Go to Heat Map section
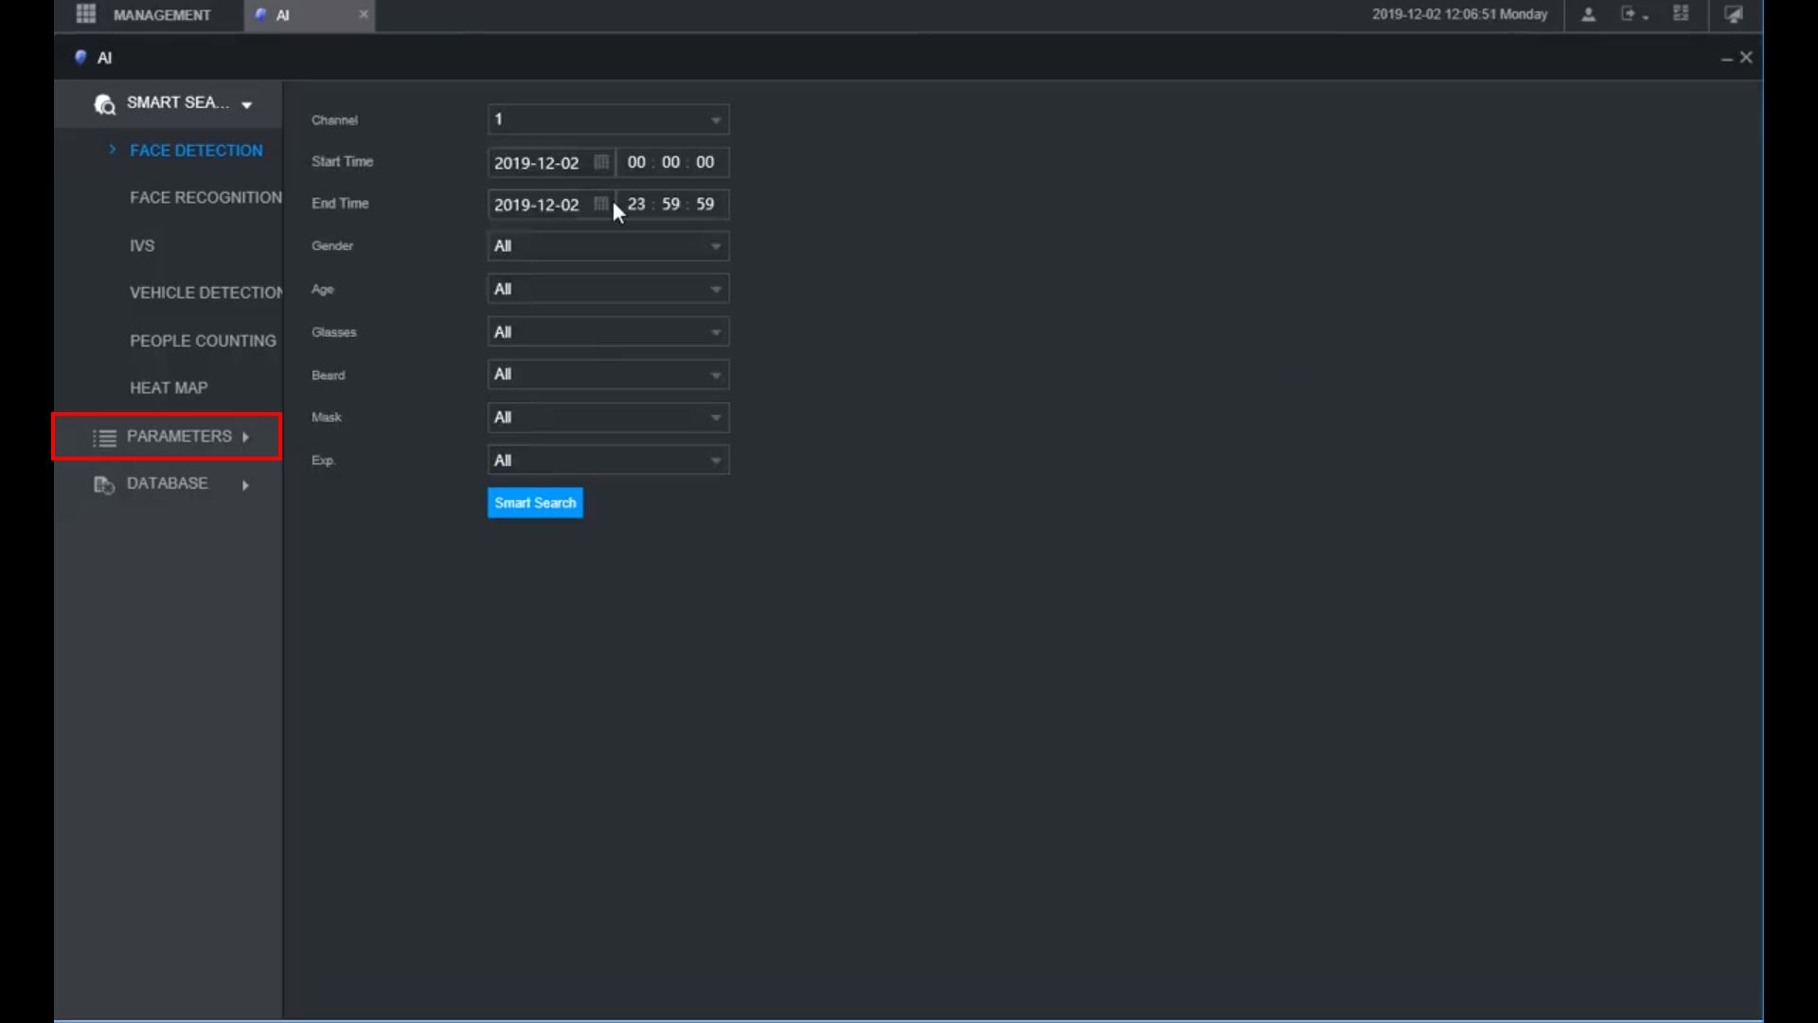Screen dimensions: 1818x1023 tap(169, 388)
